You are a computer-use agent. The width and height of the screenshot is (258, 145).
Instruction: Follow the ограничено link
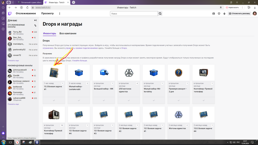coord(48,48)
